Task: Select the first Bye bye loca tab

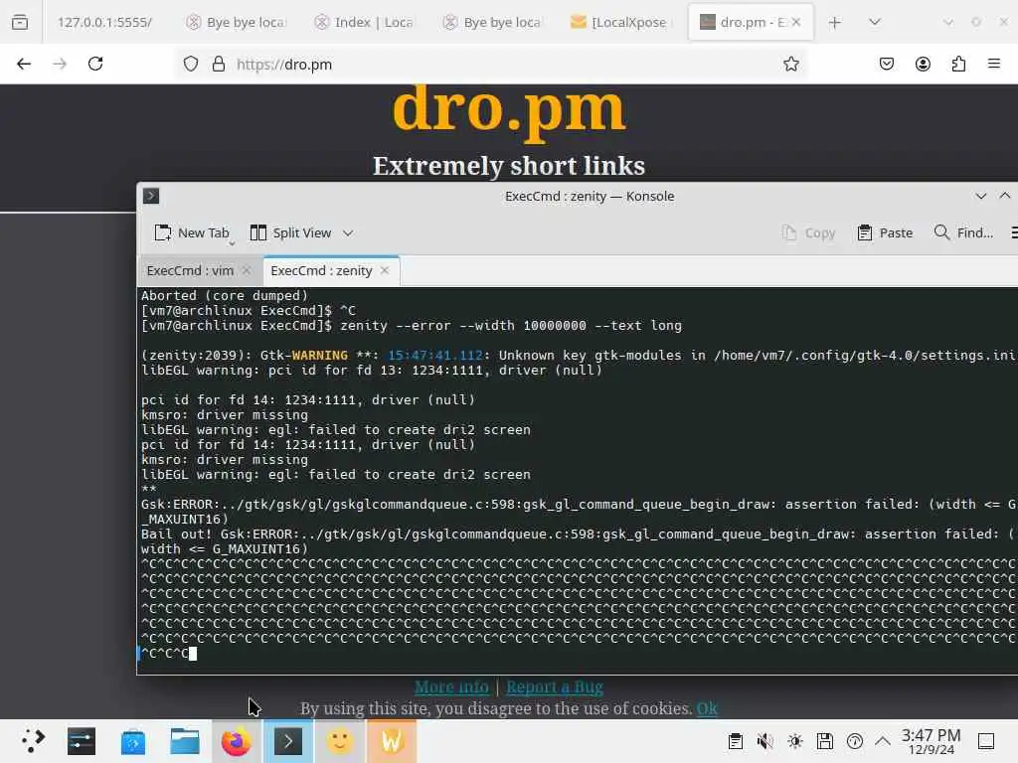Action: click(236, 22)
